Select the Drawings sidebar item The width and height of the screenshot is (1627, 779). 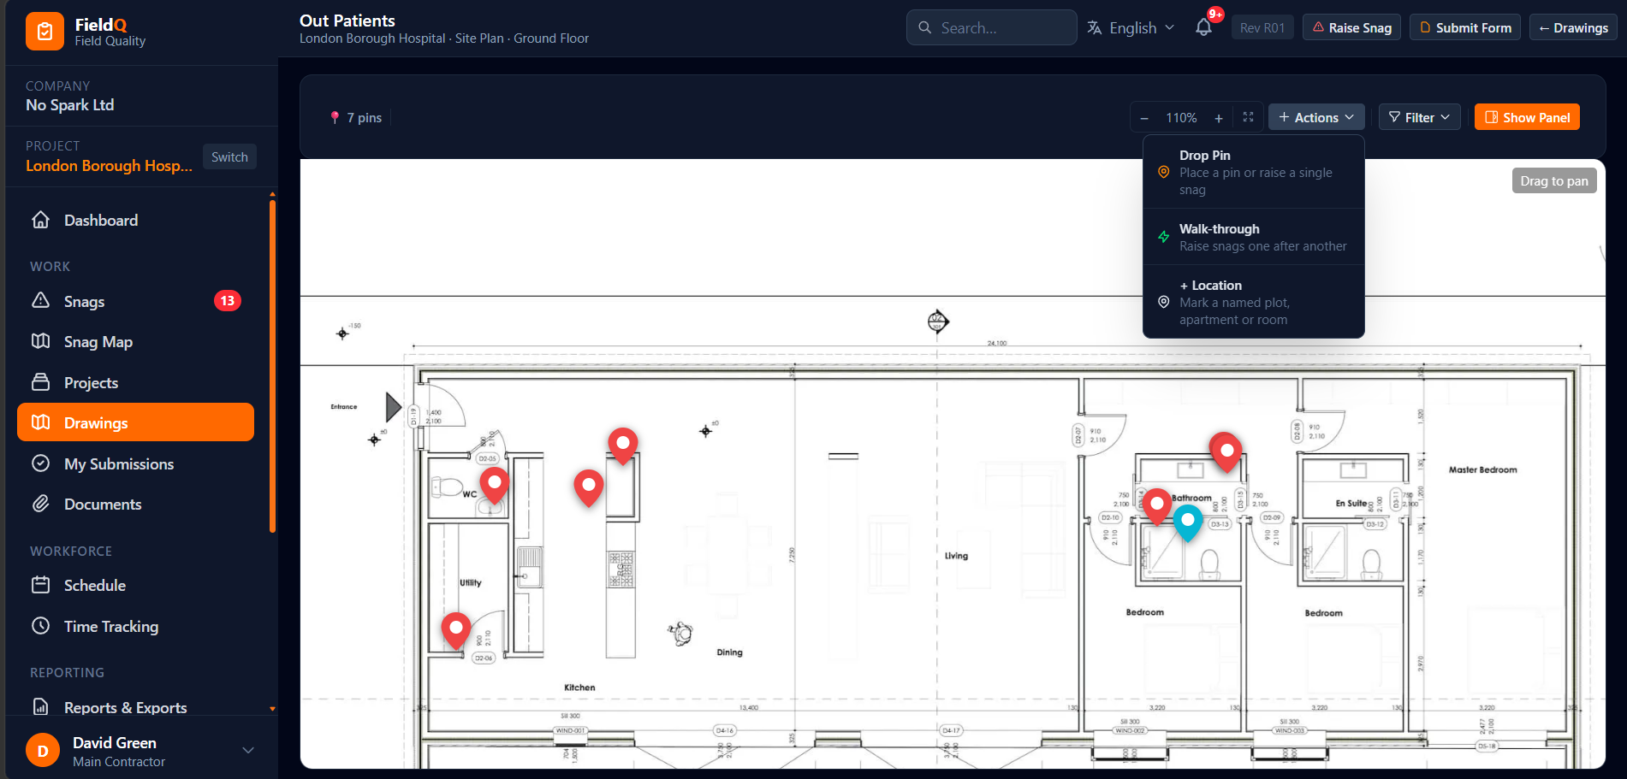pos(135,422)
